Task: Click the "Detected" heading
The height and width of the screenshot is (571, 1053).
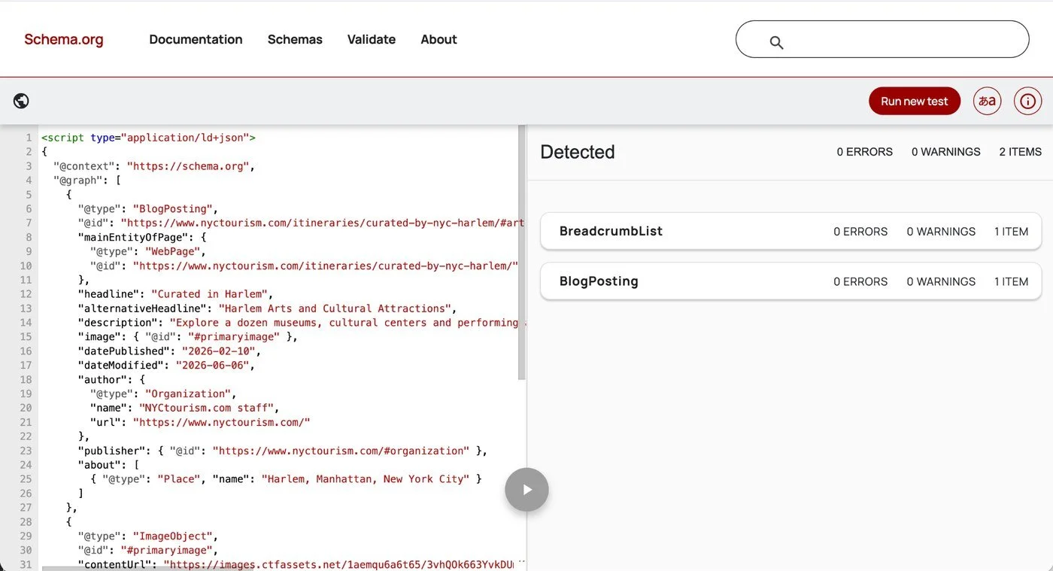Action: click(x=578, y=152)
